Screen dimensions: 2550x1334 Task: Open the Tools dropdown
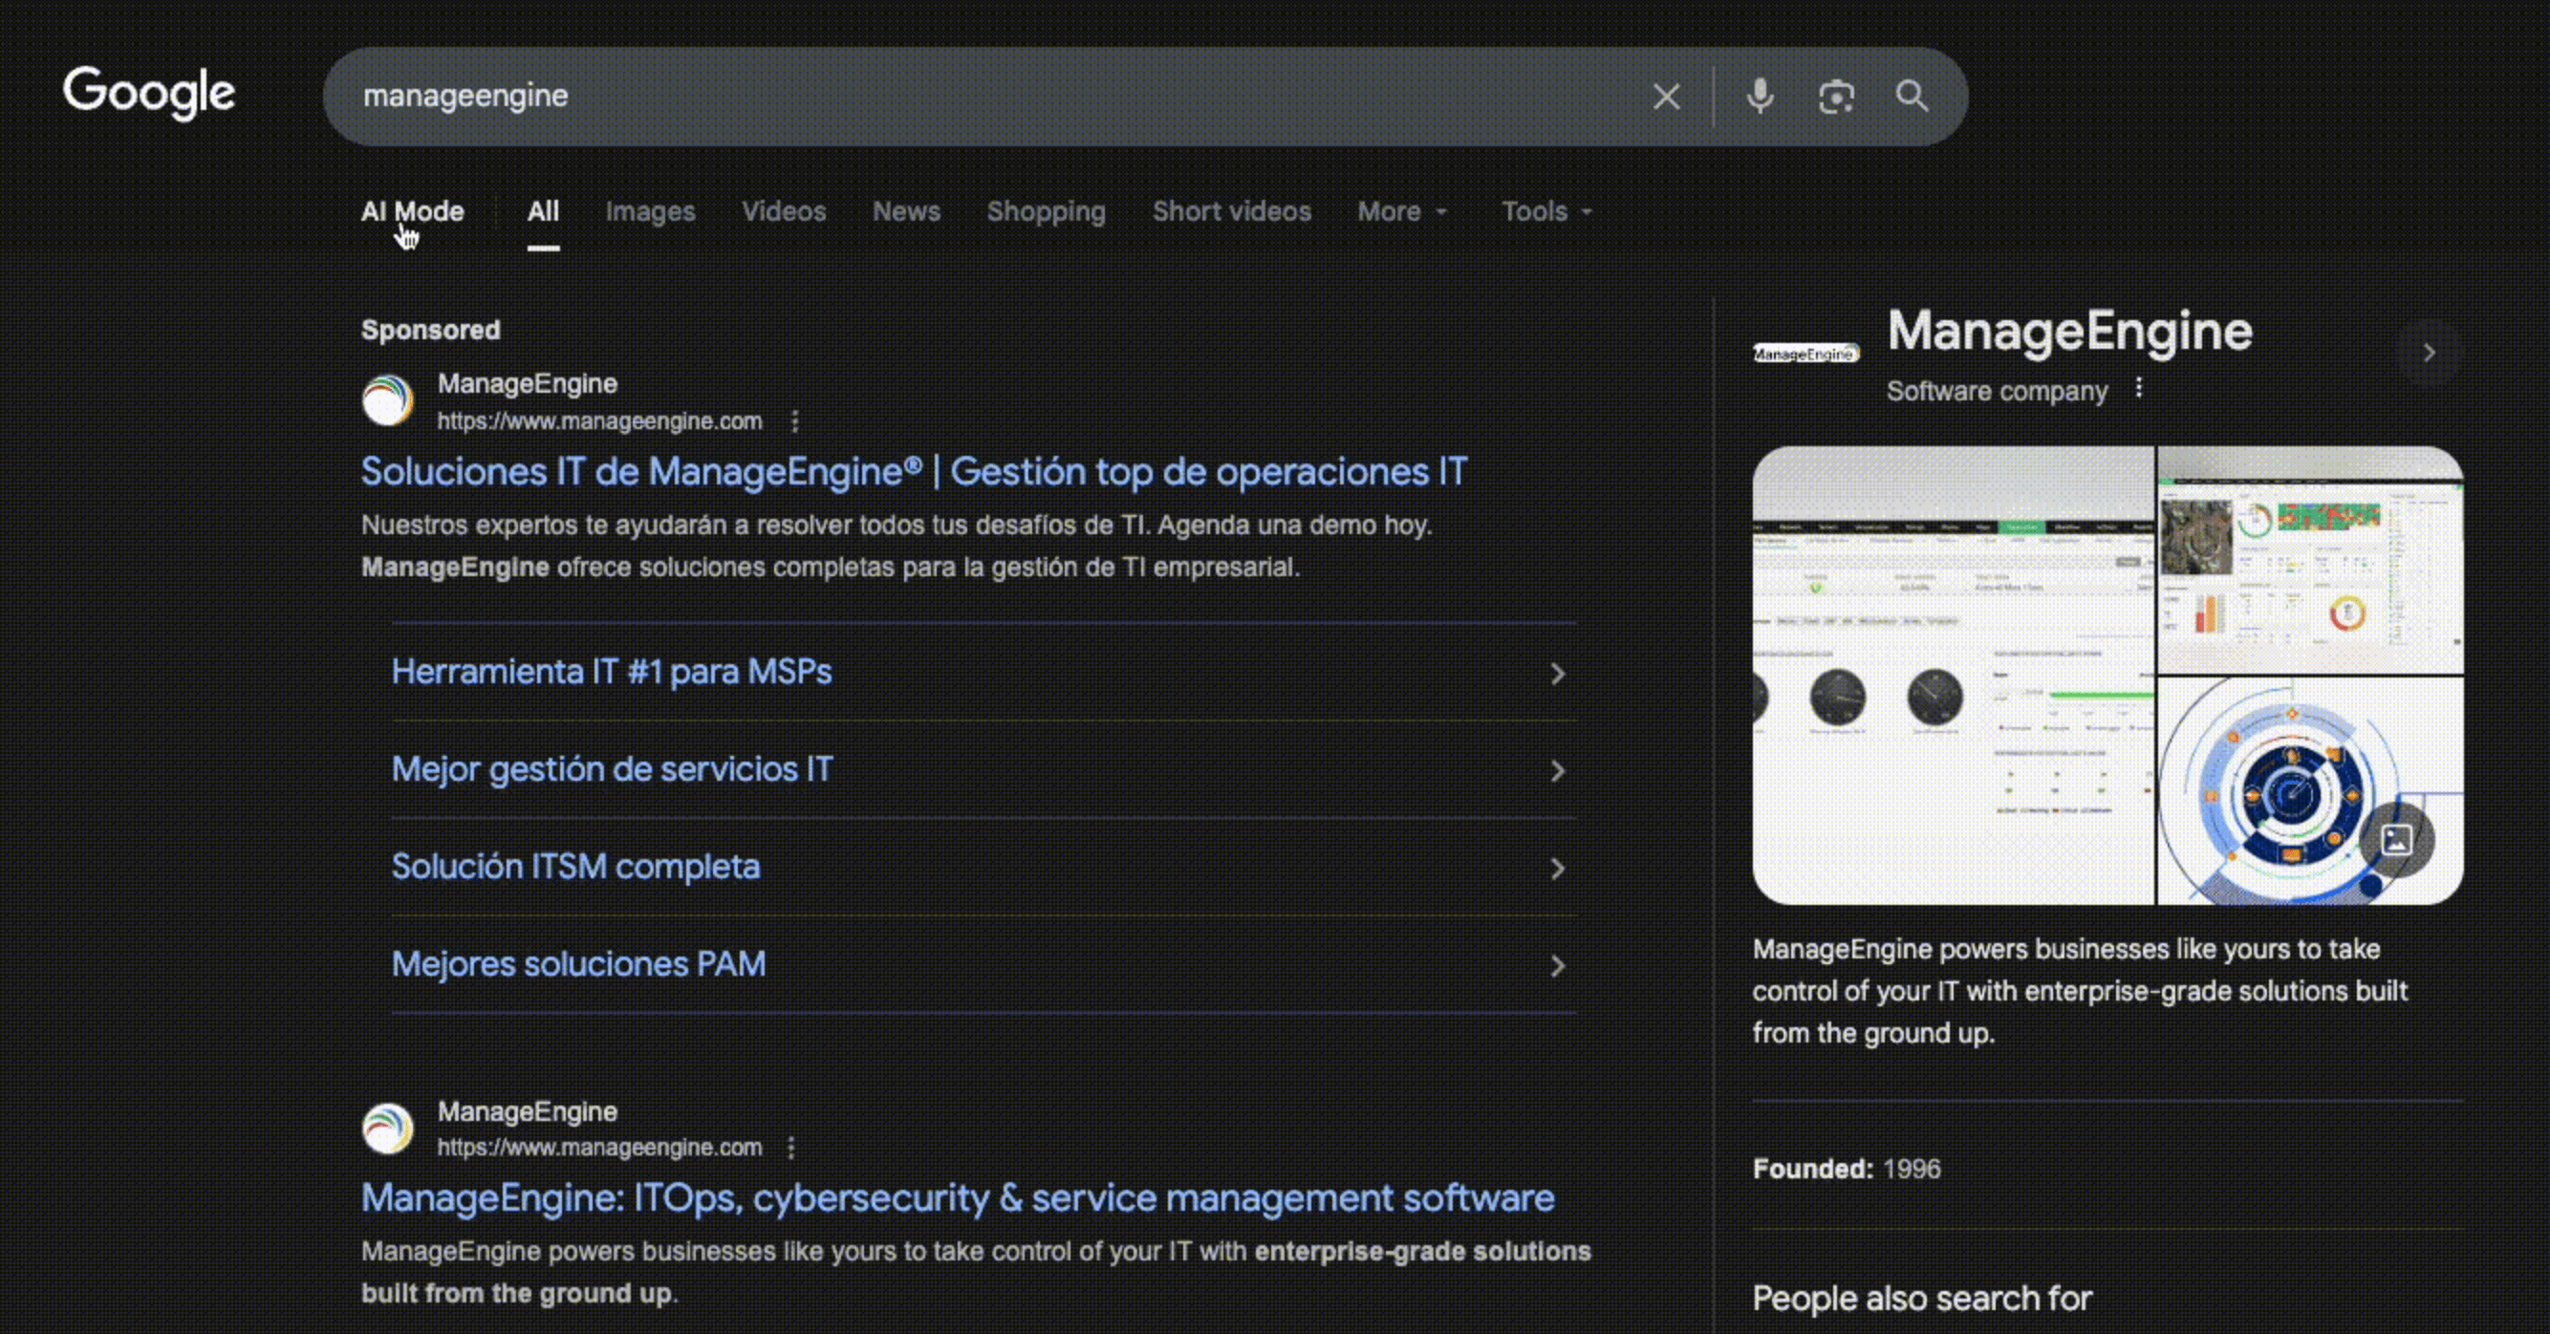(x=1546, y=212)
